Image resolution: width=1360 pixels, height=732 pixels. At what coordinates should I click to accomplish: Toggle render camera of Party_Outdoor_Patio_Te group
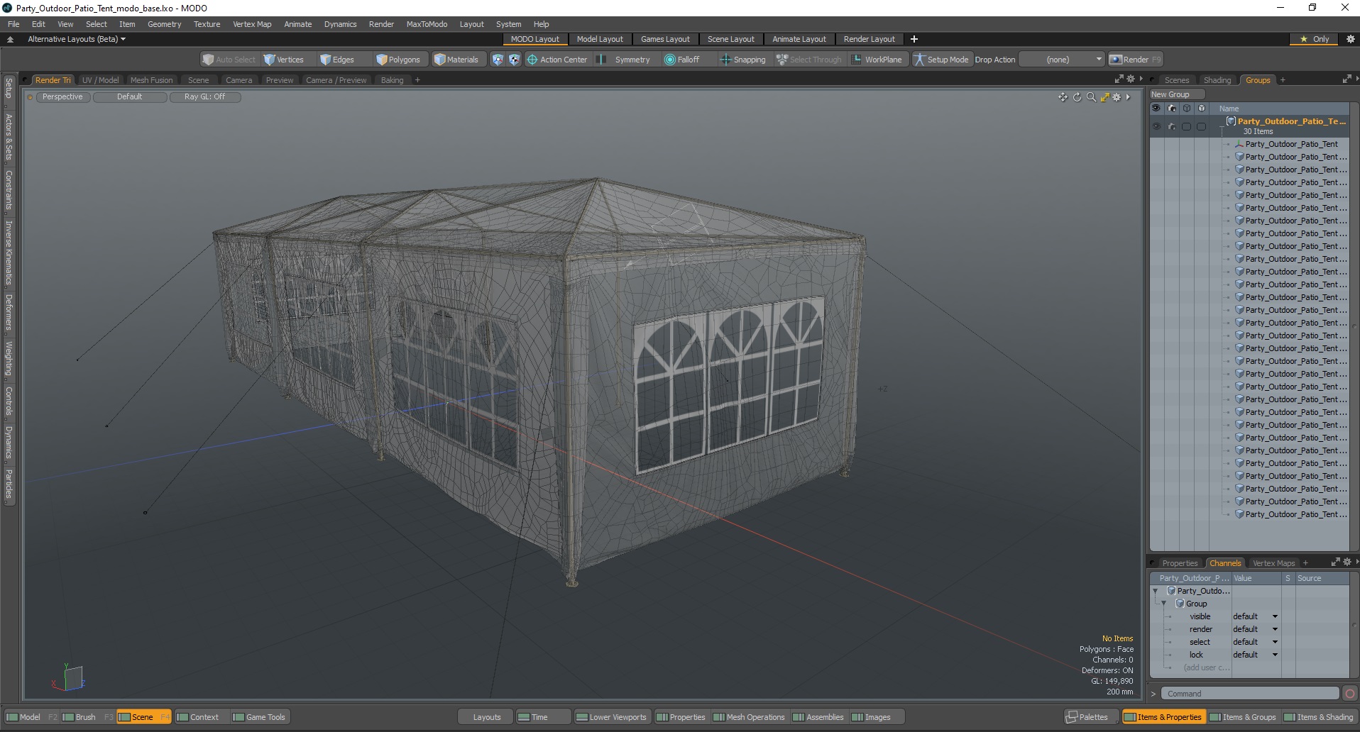point(1172,126)
